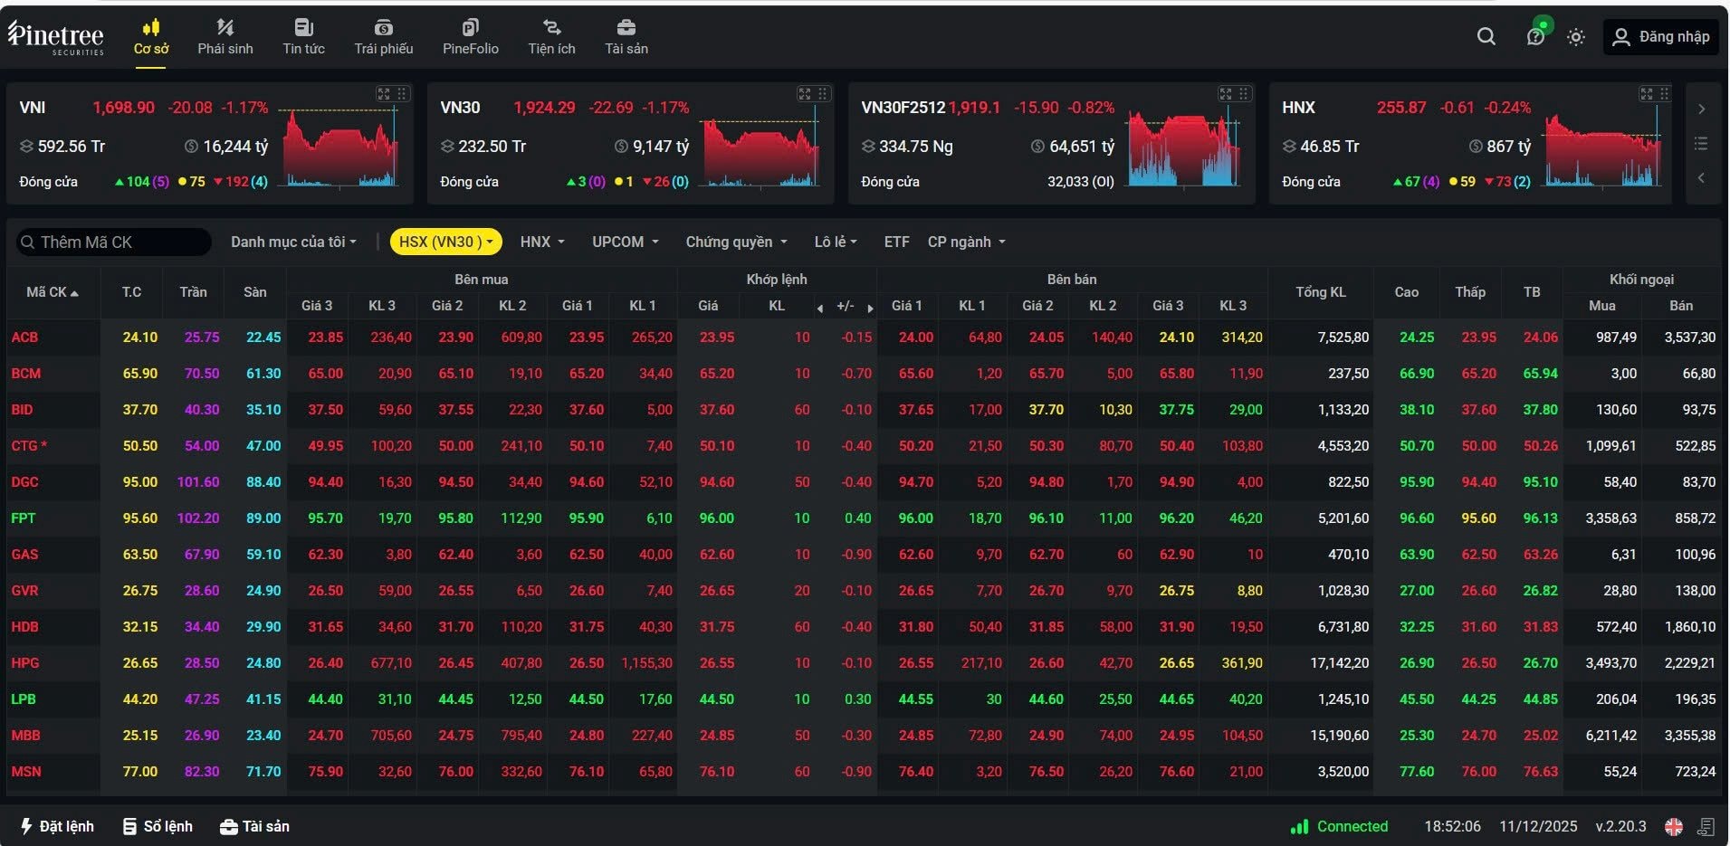This screenshot has height=846, width=1730.
Task: Toggle light/dark theme with sun icon
Action: pos(1576,37)
